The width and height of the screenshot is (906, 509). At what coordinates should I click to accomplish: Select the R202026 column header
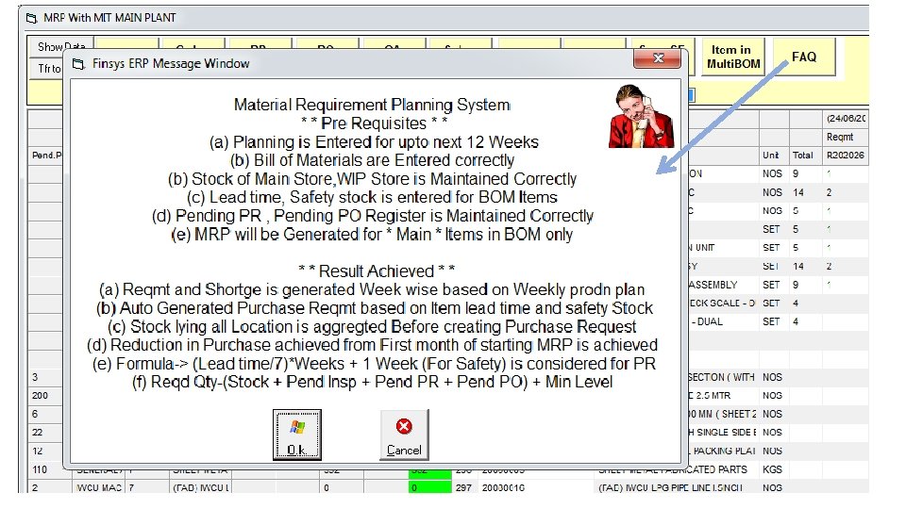(x=846, y=156)
